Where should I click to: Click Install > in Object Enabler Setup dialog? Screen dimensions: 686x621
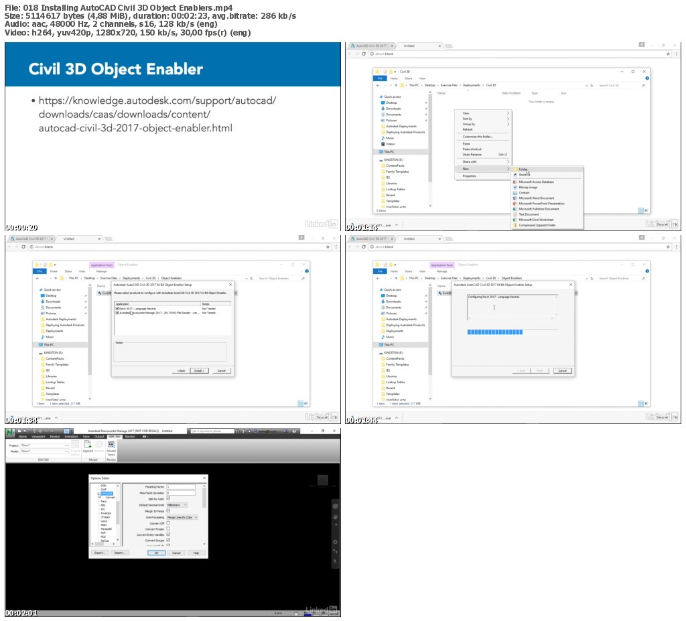(199, 370)
